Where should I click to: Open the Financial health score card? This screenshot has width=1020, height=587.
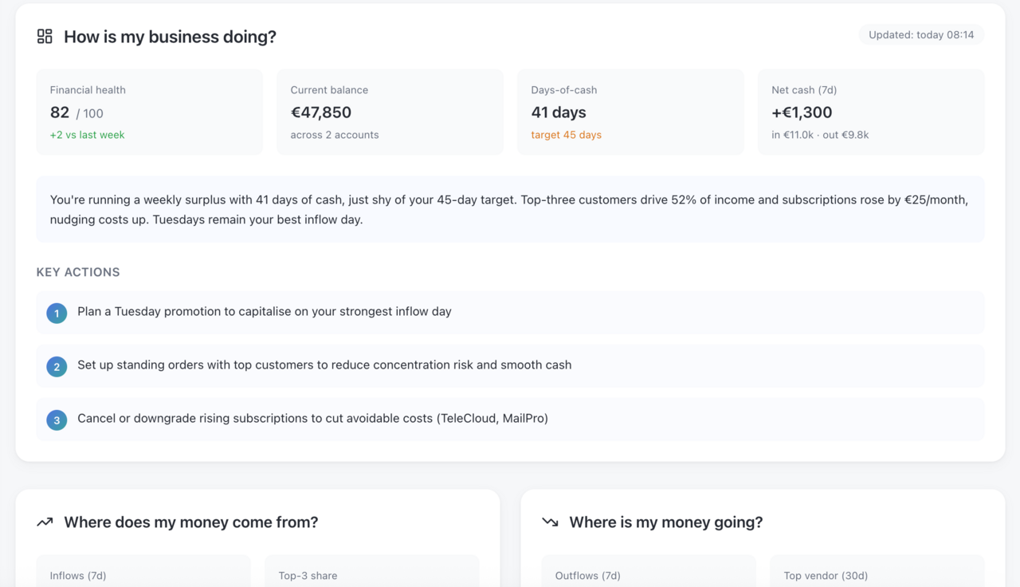point(149,112)
